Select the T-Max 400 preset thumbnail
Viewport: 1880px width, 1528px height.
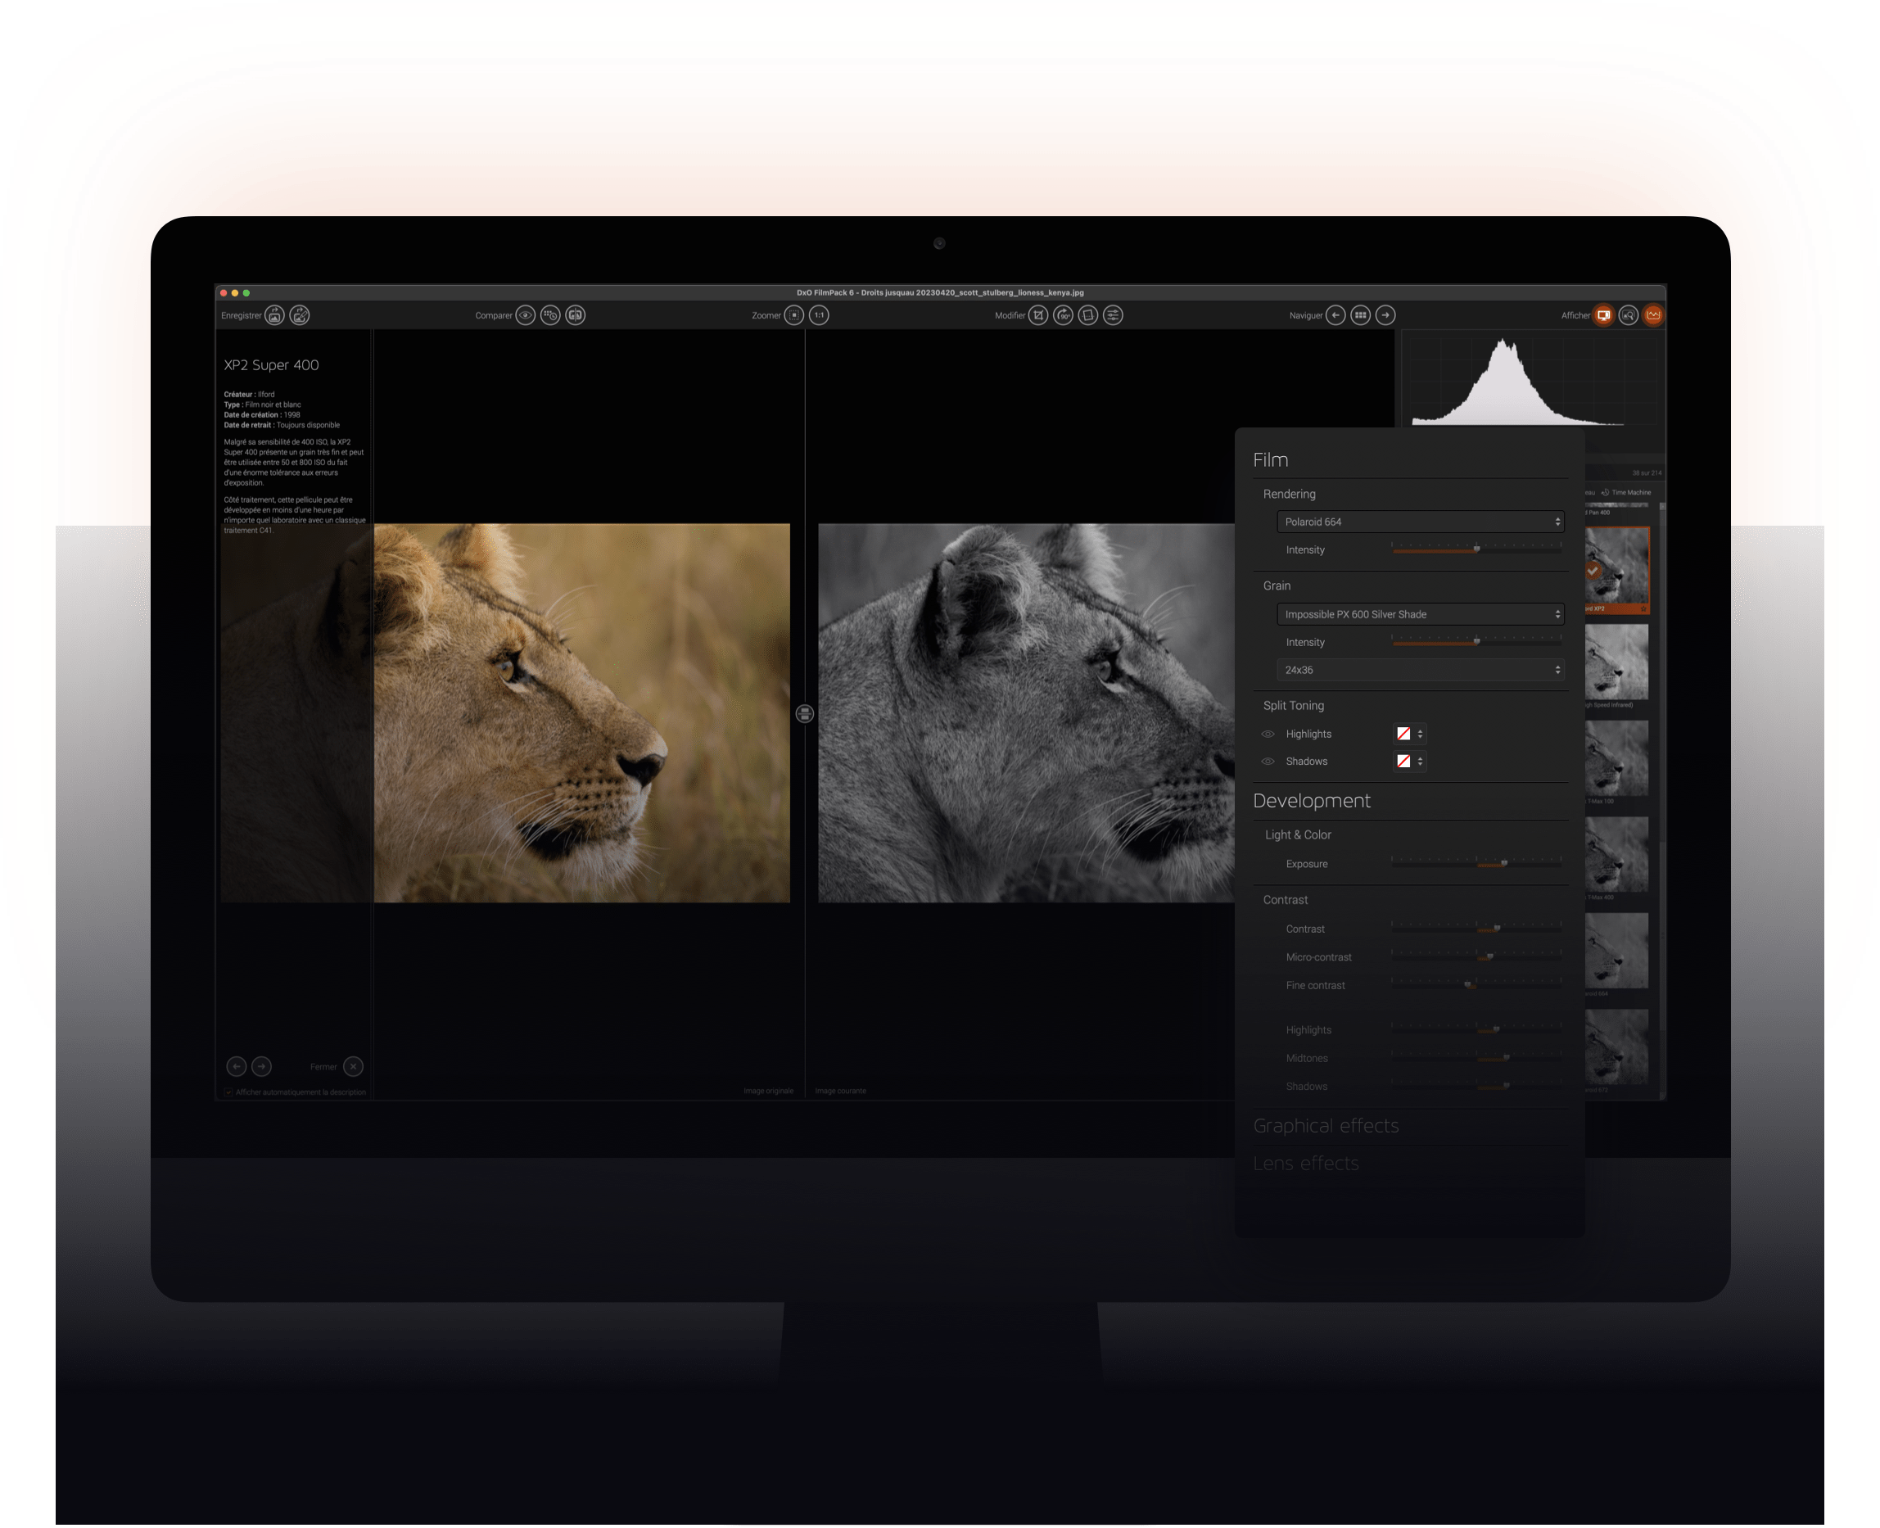[x=1617, y=854]
